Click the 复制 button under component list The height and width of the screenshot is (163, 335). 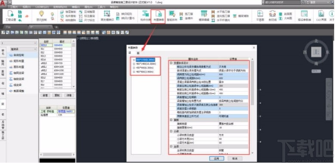tap(57, 95)
